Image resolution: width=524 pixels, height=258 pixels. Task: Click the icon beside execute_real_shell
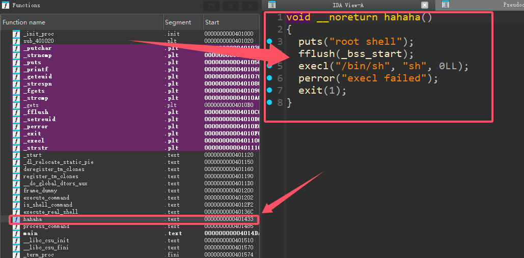click(16, 212)
